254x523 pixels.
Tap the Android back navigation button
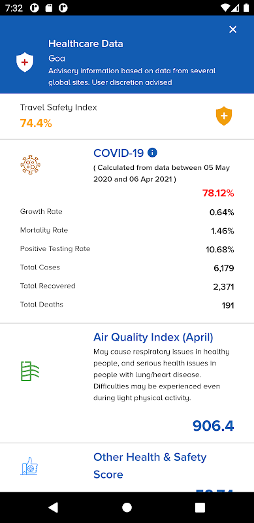pos(54,507)
